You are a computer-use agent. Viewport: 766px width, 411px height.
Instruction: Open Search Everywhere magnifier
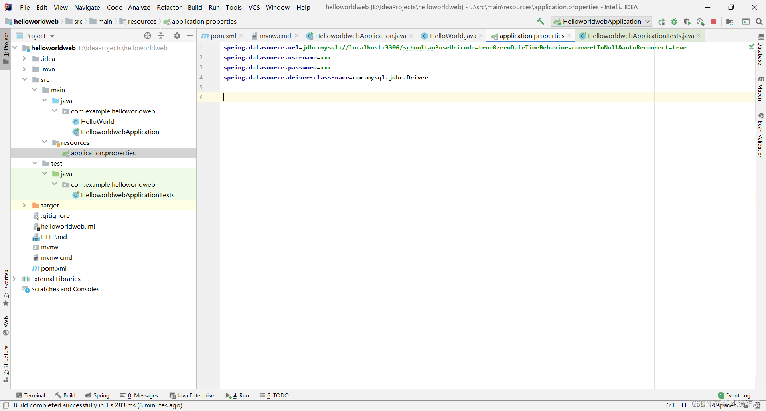(759, 22)
